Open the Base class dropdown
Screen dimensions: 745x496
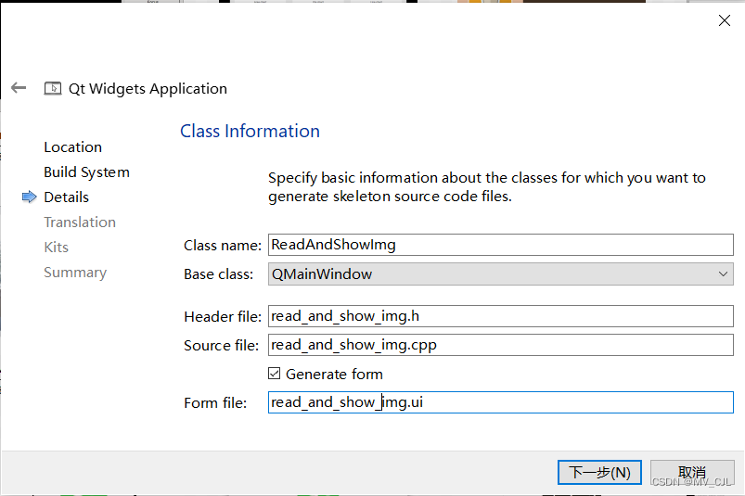(x=501, y=273)
